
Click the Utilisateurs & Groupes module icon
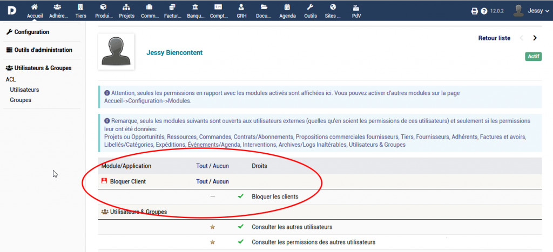[104, 212]
